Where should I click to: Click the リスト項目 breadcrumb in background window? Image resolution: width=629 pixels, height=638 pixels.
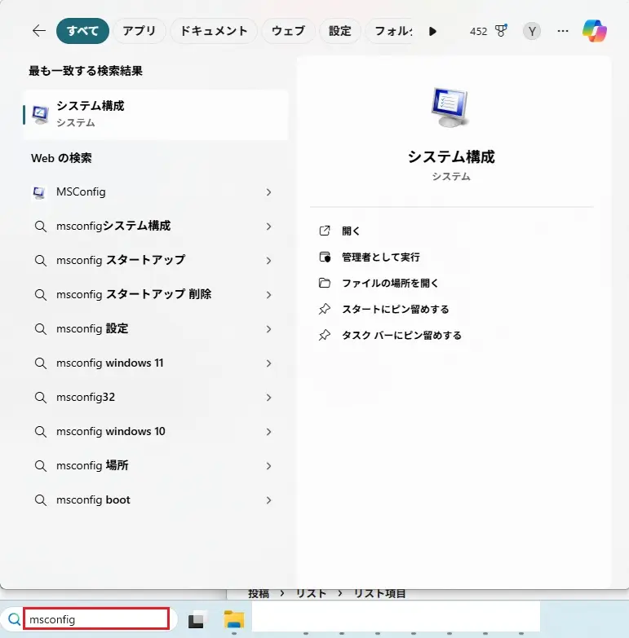pyautogui.click(x=379, y=593)
